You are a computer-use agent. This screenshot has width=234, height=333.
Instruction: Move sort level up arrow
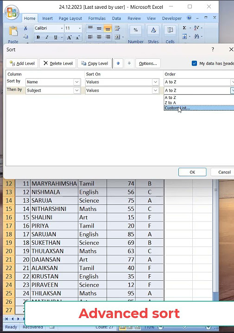coord(118,63)
